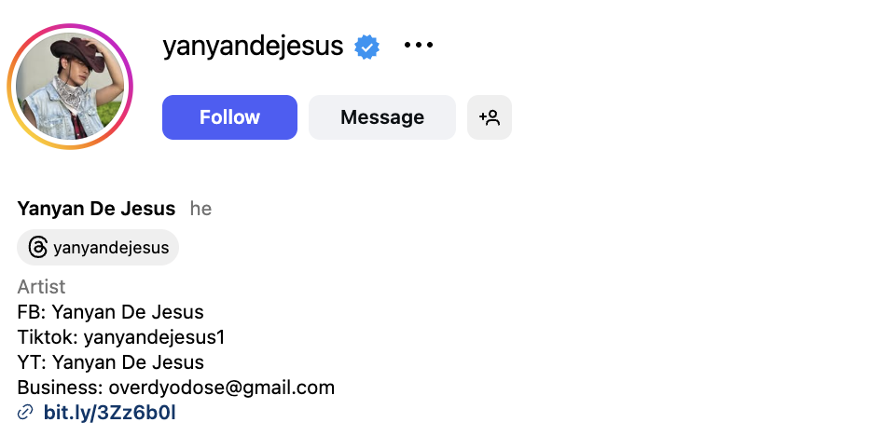Follow the yanyandejesus account

point(229,117)
